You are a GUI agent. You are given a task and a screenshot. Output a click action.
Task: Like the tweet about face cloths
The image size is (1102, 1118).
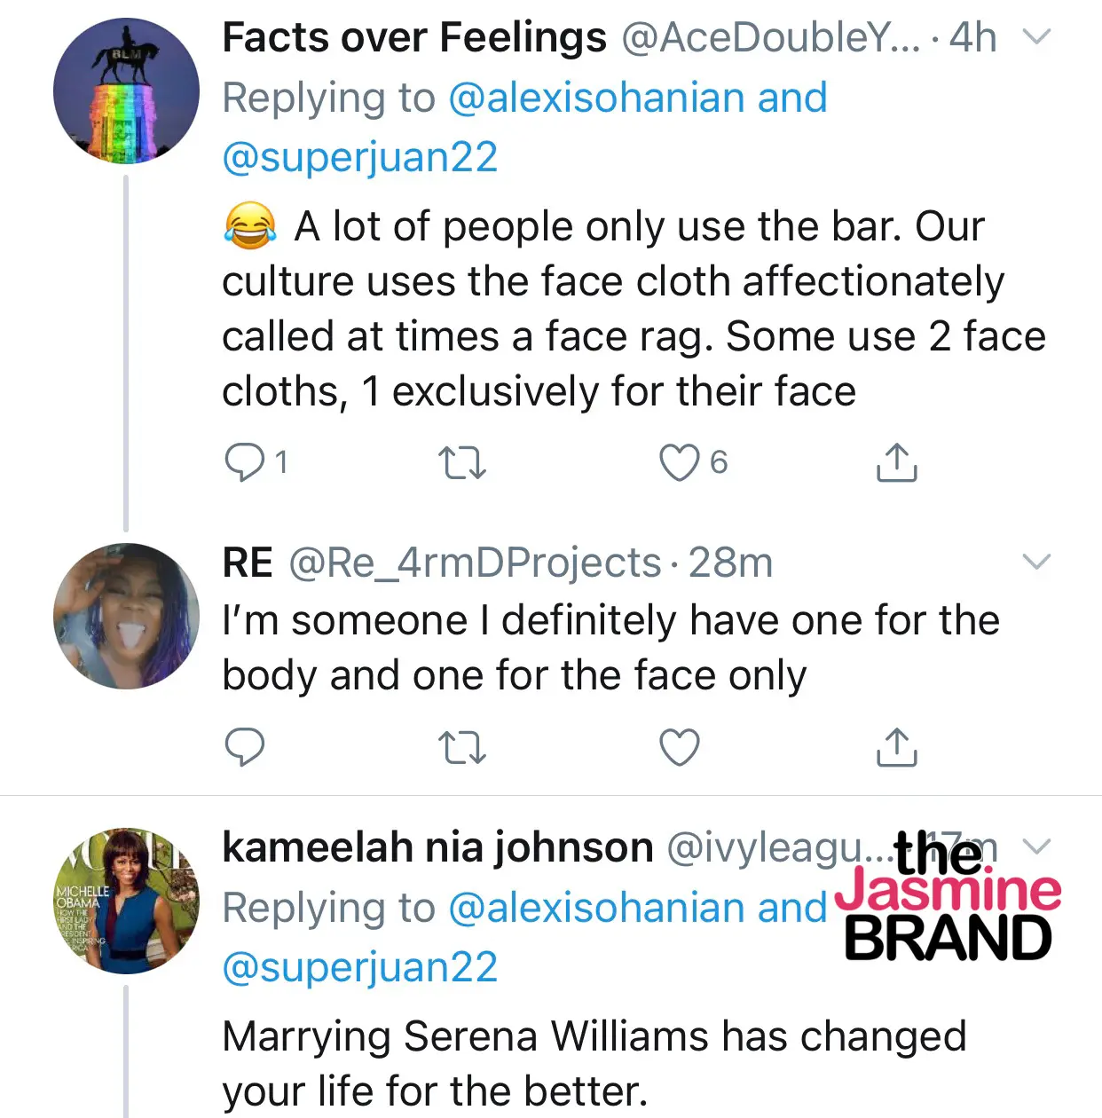[x=680, y=462]
